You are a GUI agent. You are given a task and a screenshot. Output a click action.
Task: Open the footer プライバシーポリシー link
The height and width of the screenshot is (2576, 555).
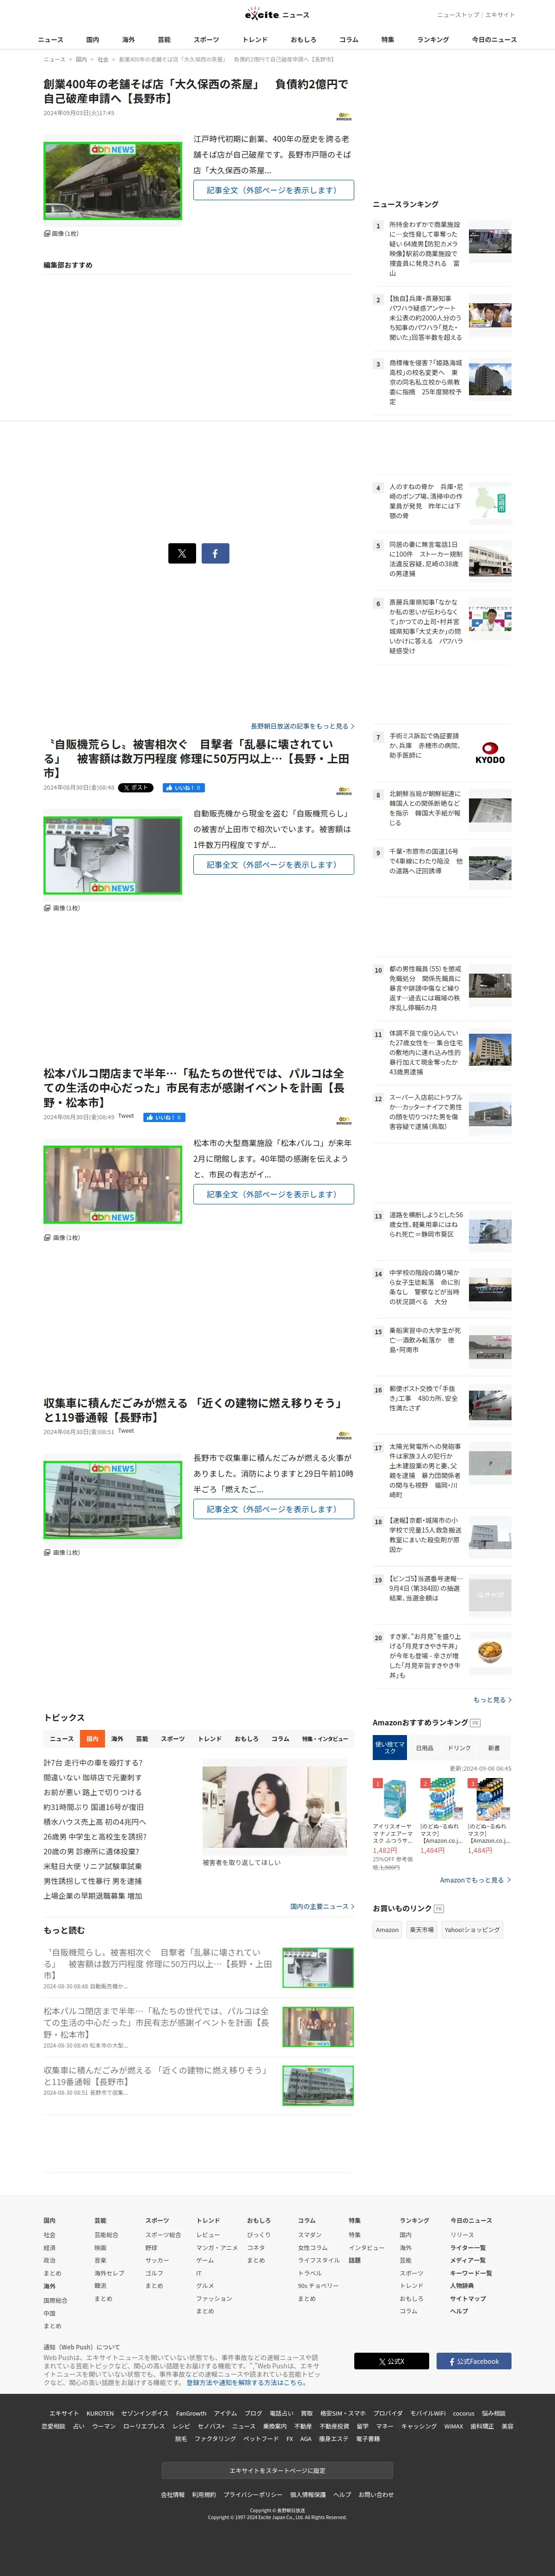(253, 2494)
